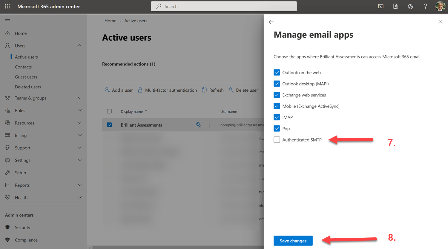Image resolution: width=448 pixels, height=249 pixels.
Task: Expand the Teams & groups chevron
Action: 80,98
